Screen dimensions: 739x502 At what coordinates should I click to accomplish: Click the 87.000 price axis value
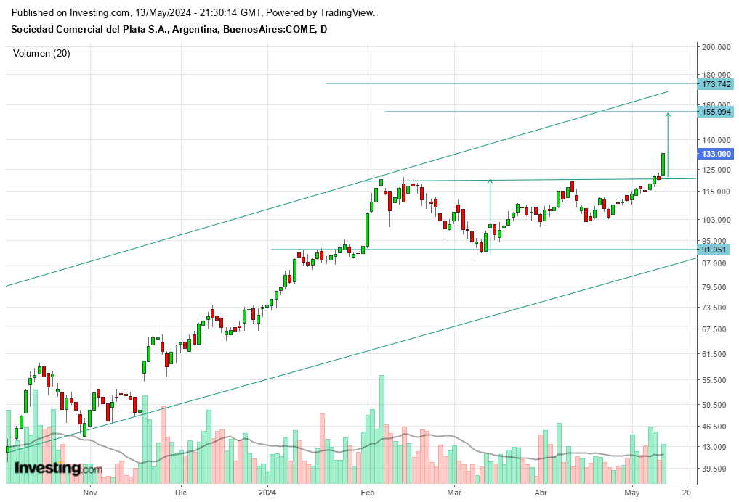click(714, 263)
